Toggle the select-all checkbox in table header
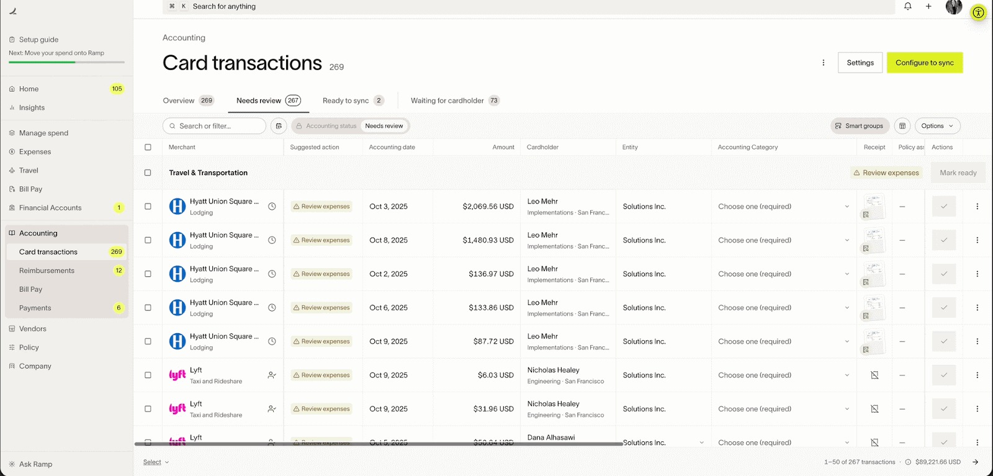 (148, 147)
